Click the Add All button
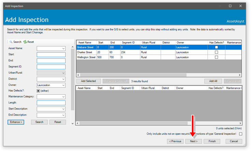The width and height of the screenshot is (252, 151). (213, 81)
